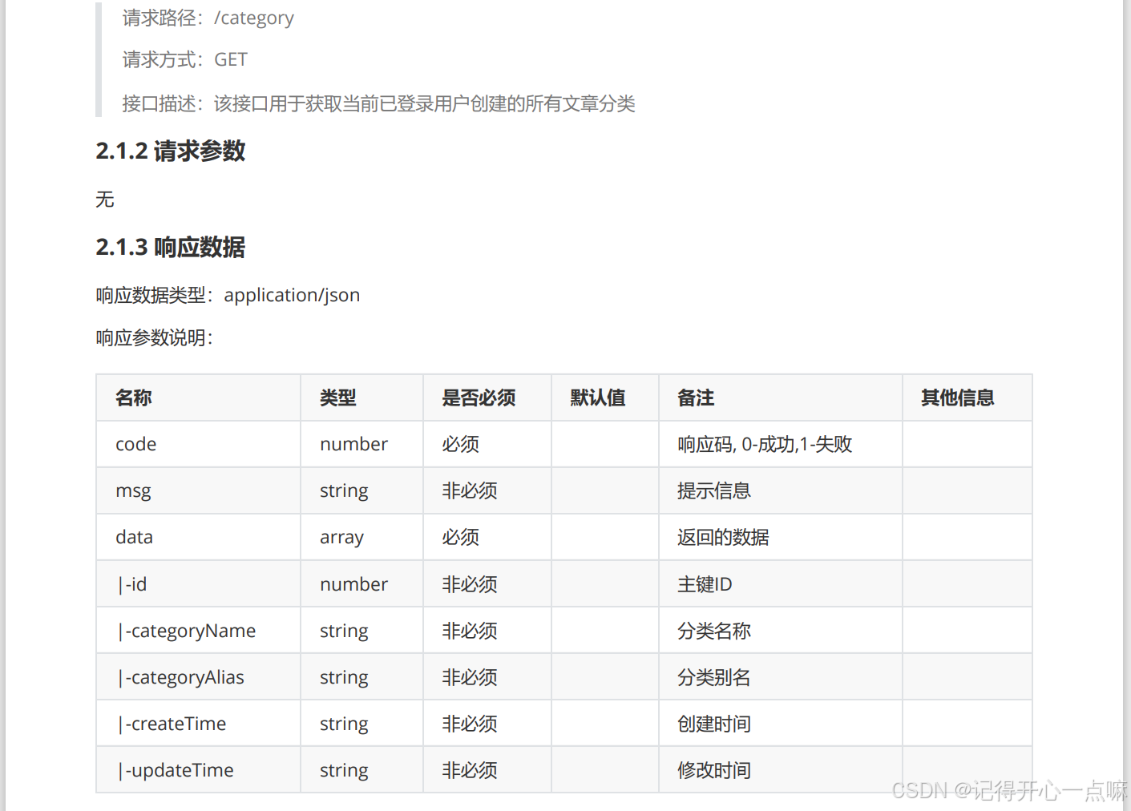Image resolution: width=1131 pixels, height=811 pixels.
Task: Click the remark '分类别名'
Action: (714, 677)
